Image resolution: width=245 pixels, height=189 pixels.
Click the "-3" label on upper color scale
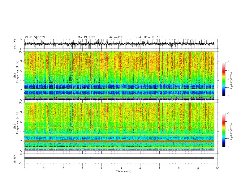point(228,62)
